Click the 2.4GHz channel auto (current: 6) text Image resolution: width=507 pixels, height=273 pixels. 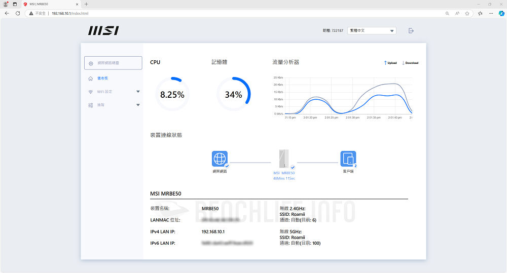tap(298, 220)
